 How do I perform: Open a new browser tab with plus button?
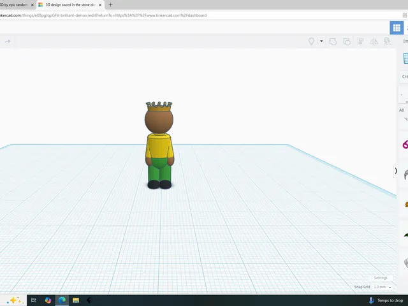110,4
